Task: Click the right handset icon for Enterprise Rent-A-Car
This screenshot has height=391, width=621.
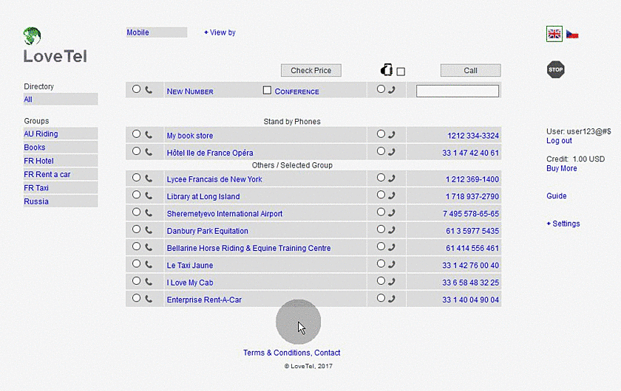Action: 392,299
